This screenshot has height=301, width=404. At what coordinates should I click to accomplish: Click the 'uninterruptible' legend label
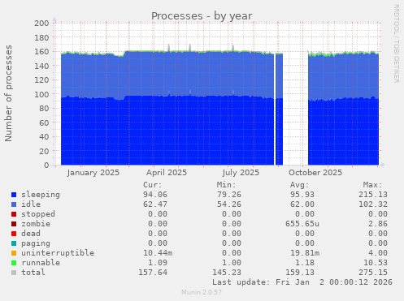(x=58, y=253)
